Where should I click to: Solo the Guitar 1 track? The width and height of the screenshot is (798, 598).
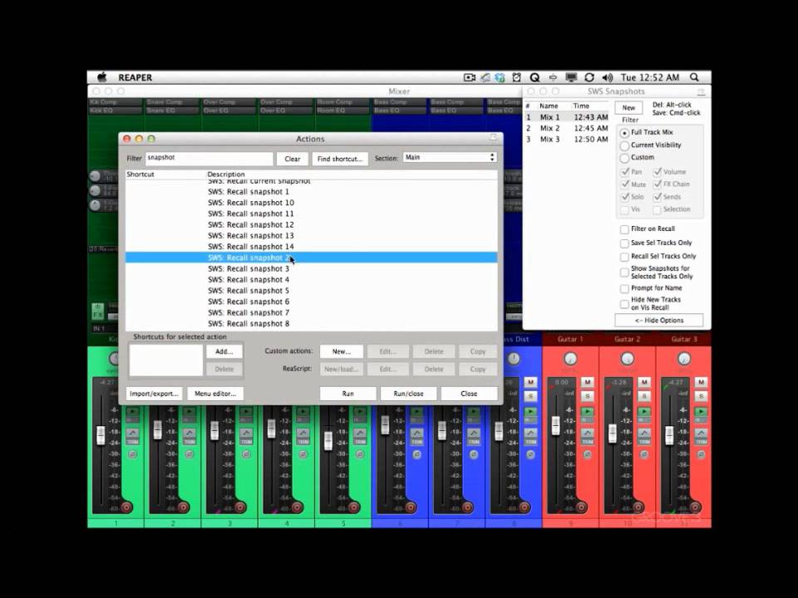click(x=588, y=395)
